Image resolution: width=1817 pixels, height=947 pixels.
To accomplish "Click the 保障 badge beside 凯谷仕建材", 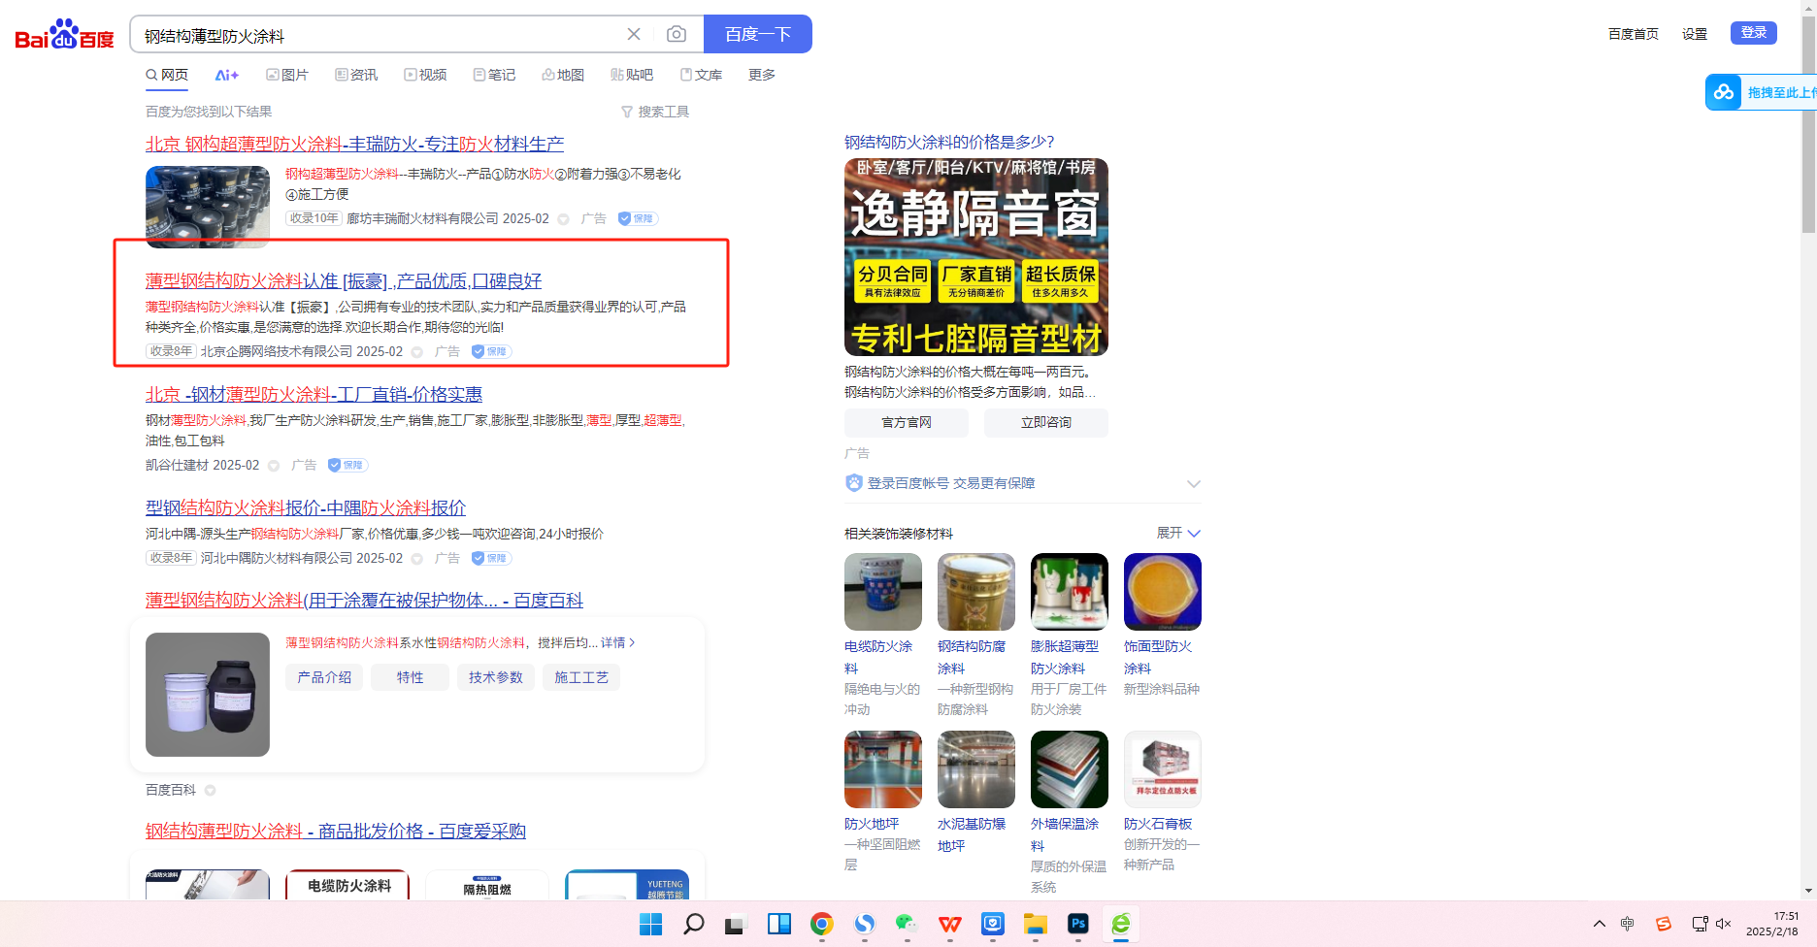I will (347, 466).
